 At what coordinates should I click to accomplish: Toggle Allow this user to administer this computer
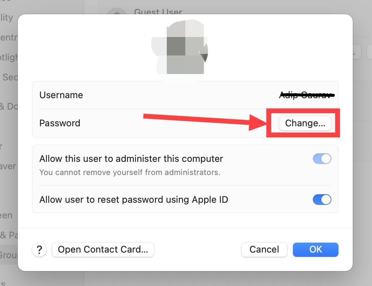(322, 159)
